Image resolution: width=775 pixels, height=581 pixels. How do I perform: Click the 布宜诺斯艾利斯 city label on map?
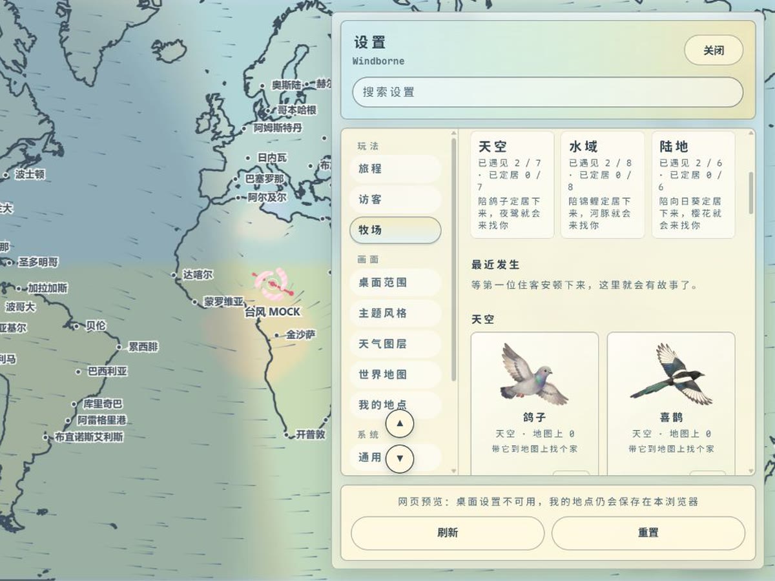pyautogui.click(x=88, y=437)
